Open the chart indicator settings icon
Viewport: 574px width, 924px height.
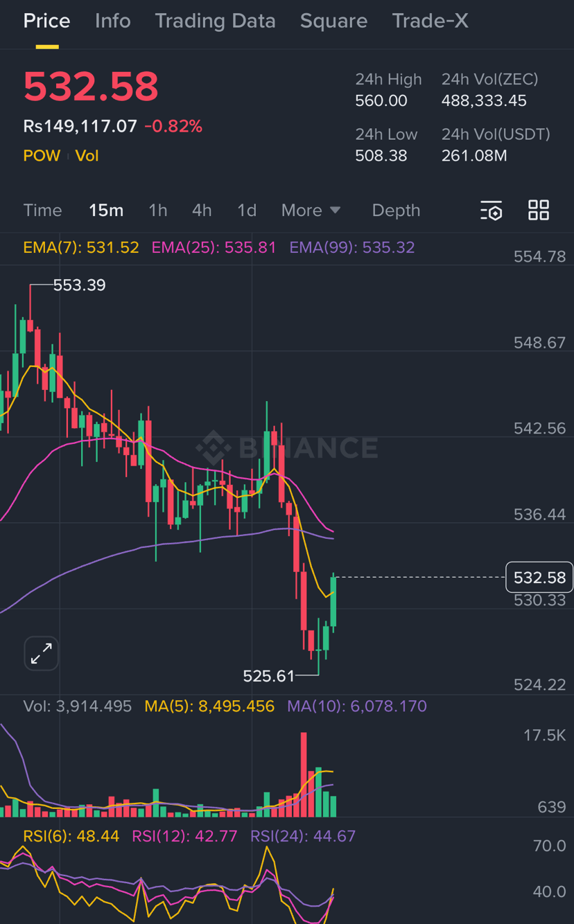[491, 210]
